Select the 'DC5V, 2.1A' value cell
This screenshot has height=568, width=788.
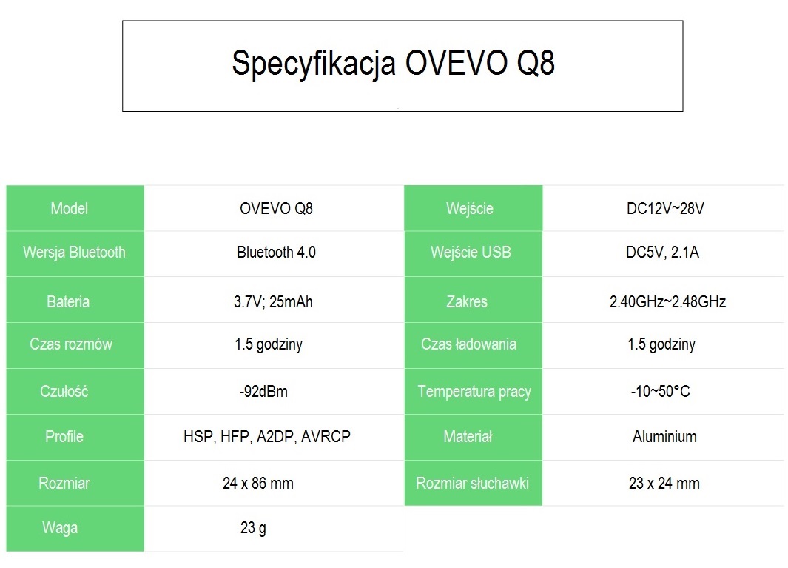pyautogui.click(x=662, y=253)
